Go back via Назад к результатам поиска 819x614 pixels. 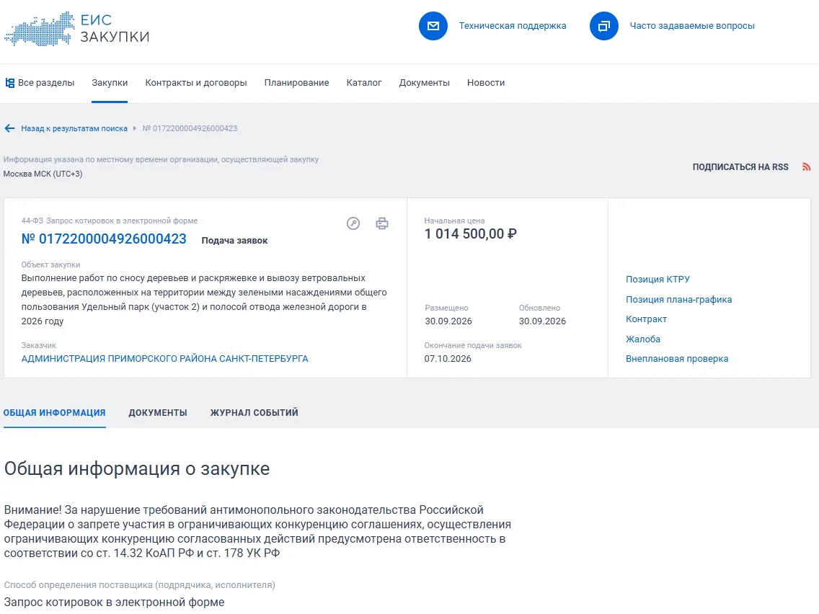point(74,128)
